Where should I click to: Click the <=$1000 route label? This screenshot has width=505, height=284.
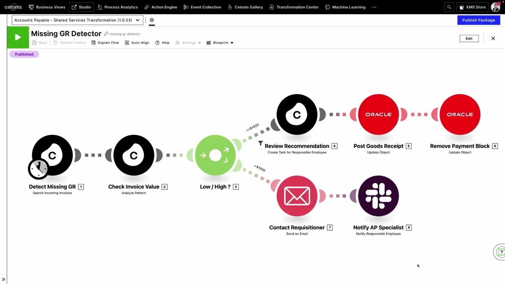[x=252, y=127]
